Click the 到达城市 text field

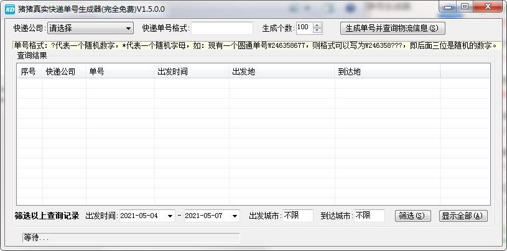(370, 216)
